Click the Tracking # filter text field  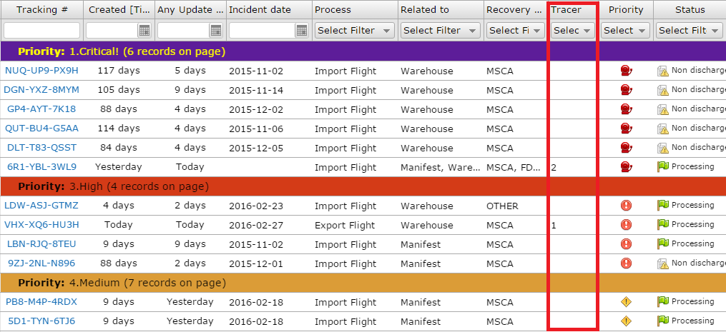[41, 31]
